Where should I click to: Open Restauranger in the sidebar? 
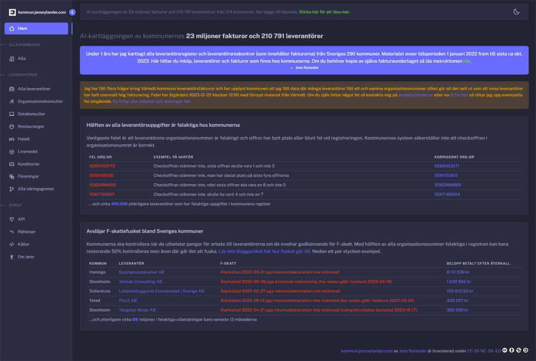click(x=31, y=126)
